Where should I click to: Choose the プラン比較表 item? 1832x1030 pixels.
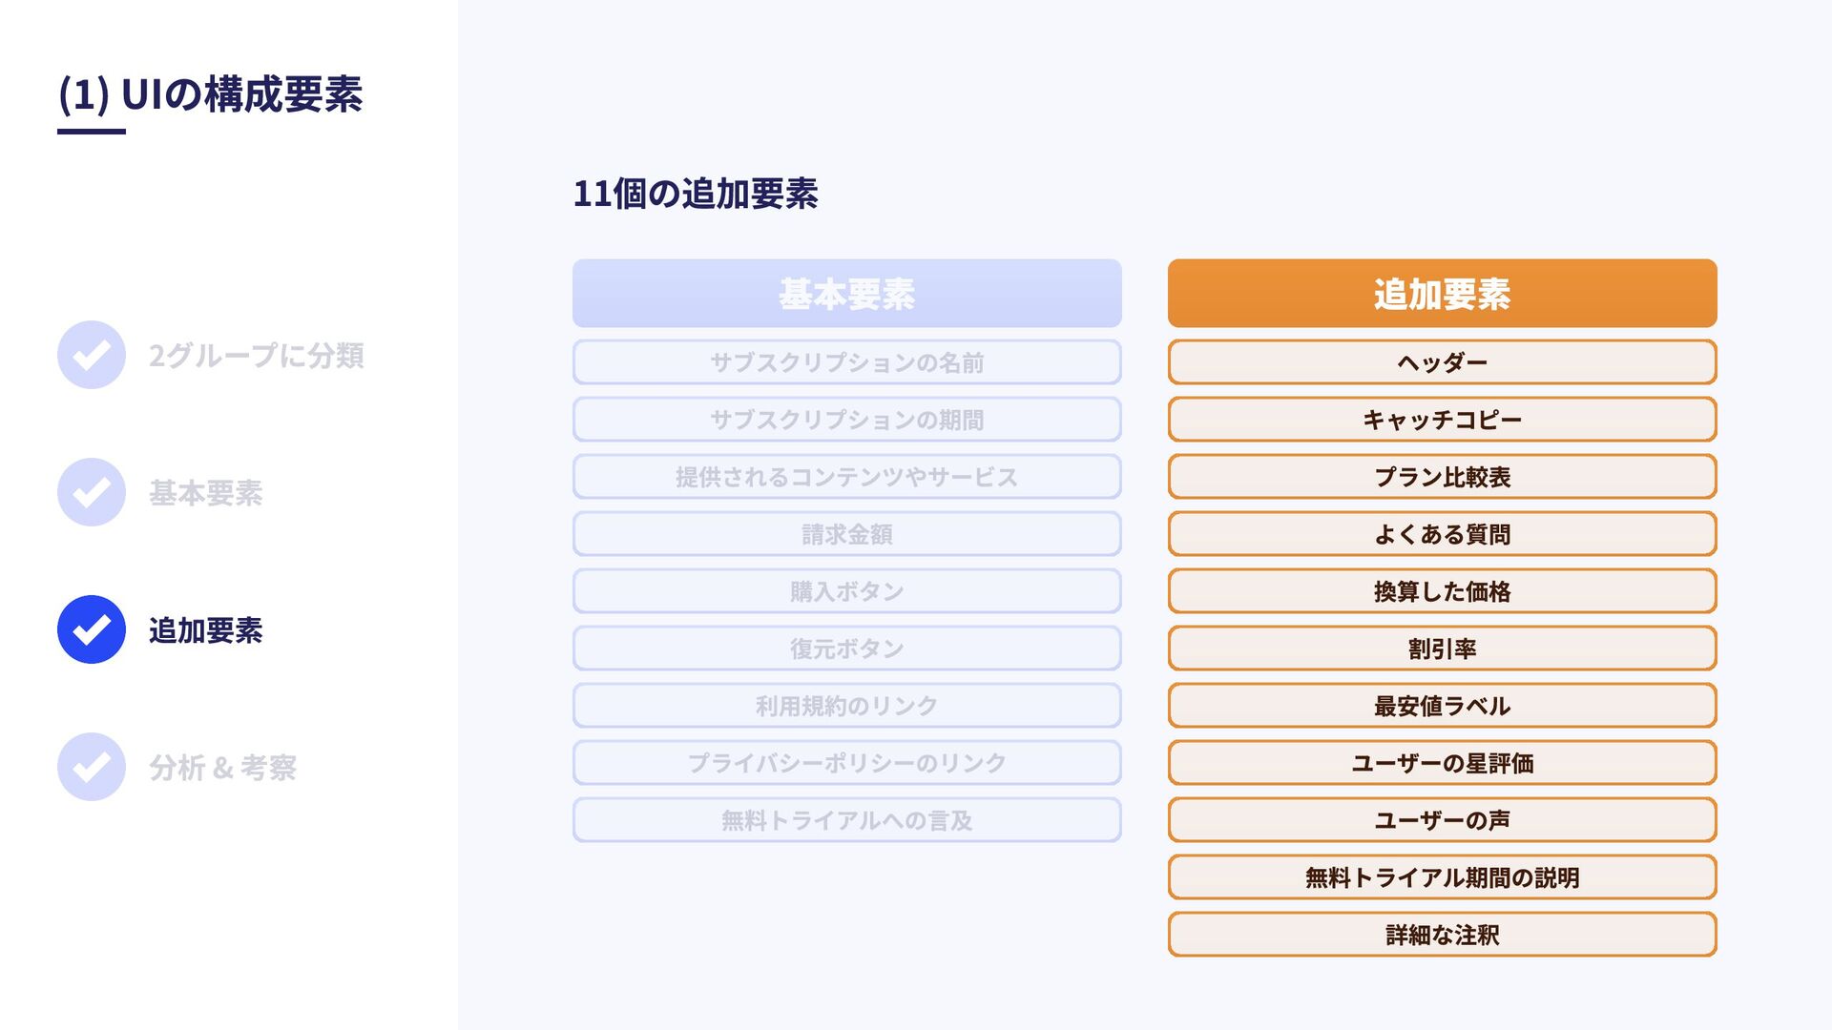(1442, 477)
